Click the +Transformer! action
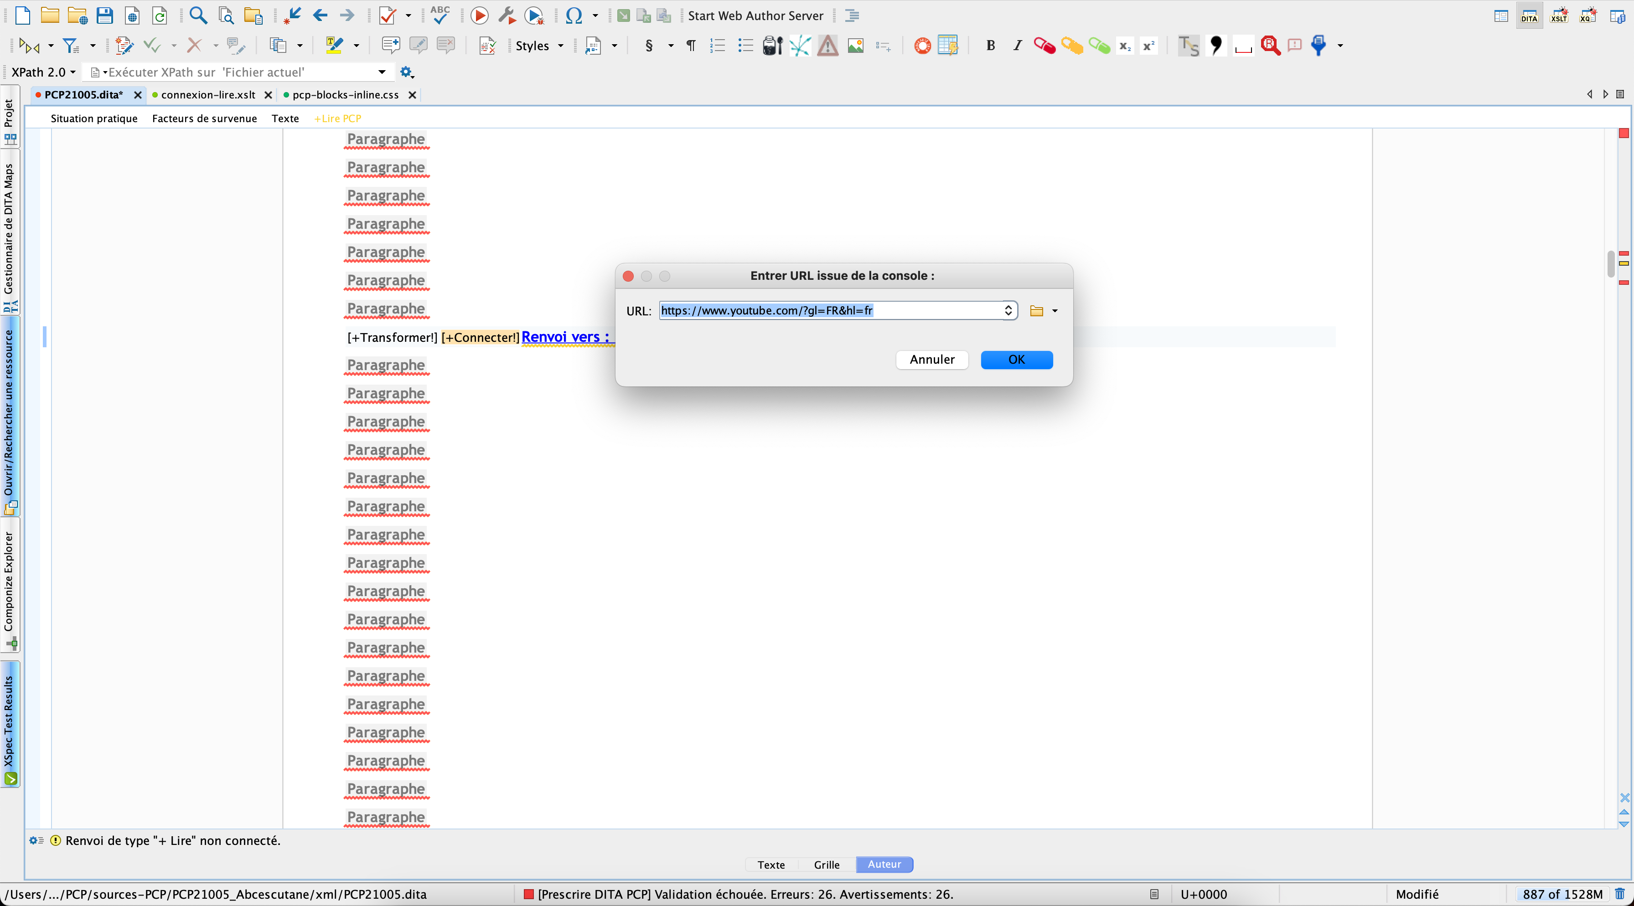This screenshot has height=906, width=1634. tap(392, 337)
